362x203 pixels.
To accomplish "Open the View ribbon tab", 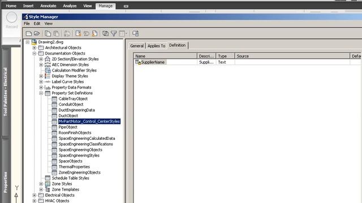I will click(88, 6).
